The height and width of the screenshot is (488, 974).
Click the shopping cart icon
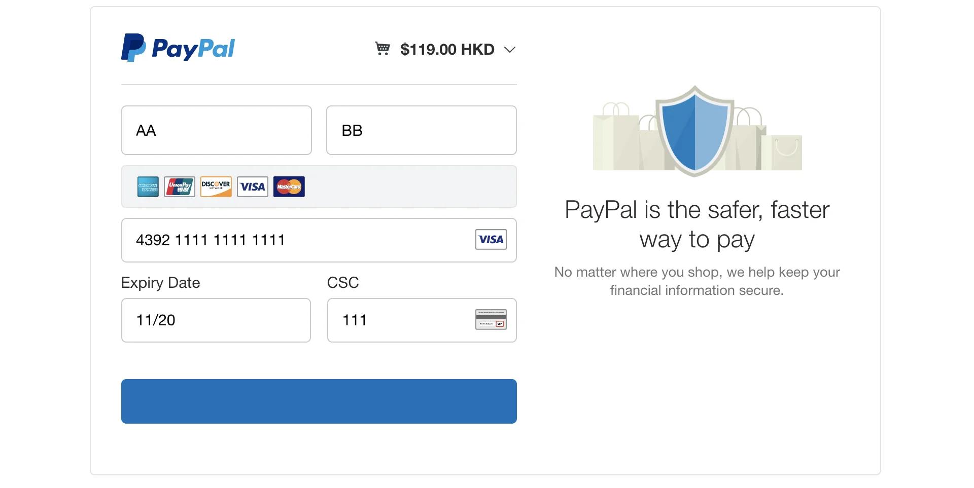click(x=382, y=49)
